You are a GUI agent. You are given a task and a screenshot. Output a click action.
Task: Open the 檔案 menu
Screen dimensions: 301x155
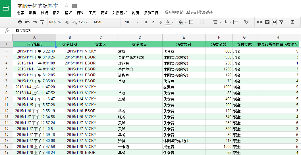tap(20, 13)
